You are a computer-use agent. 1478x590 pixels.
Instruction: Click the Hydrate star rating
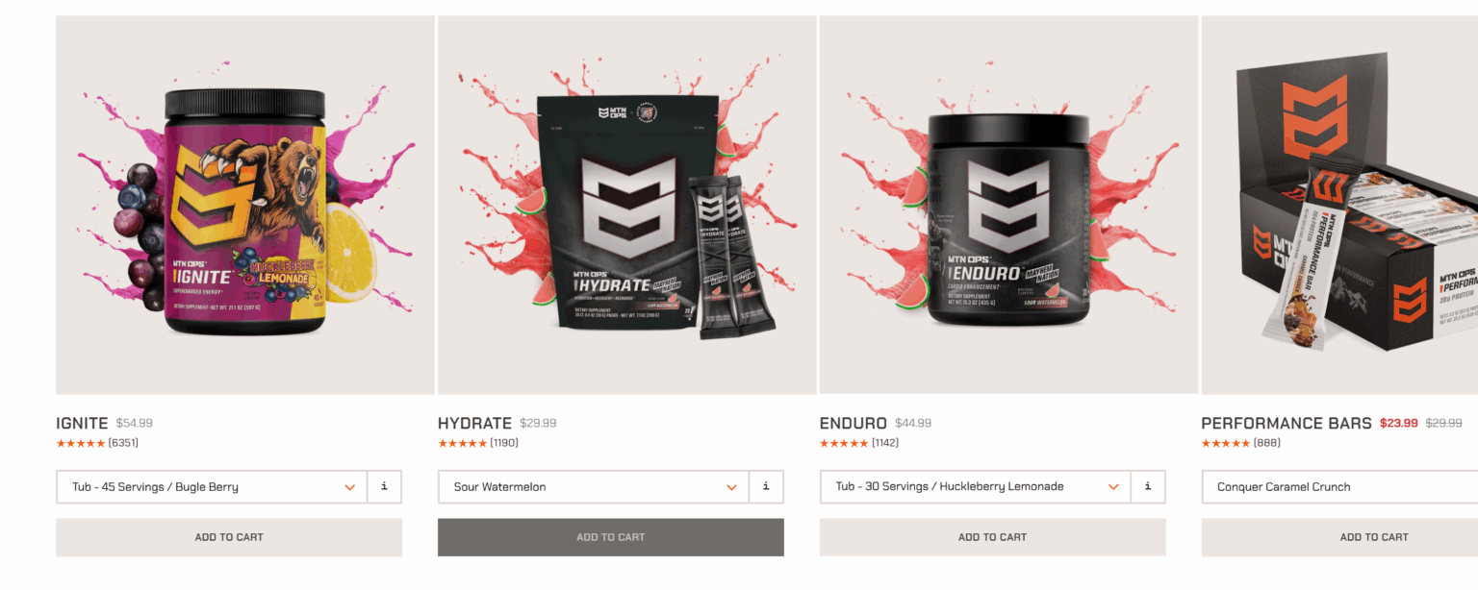click(x=463, y=443)
